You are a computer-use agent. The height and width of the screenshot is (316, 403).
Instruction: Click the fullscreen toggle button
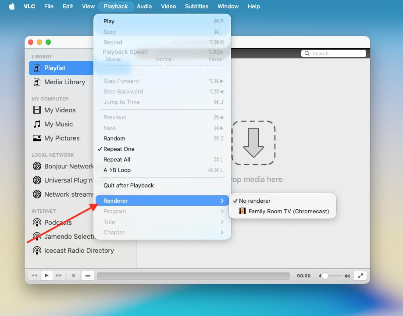coord(360,276)
